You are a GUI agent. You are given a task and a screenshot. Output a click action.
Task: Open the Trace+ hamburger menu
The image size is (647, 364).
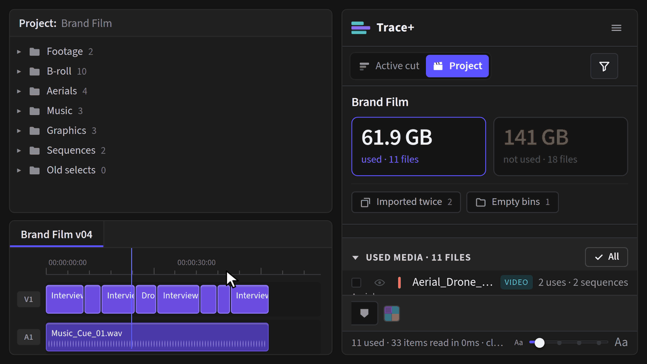(x=616, y=28)
